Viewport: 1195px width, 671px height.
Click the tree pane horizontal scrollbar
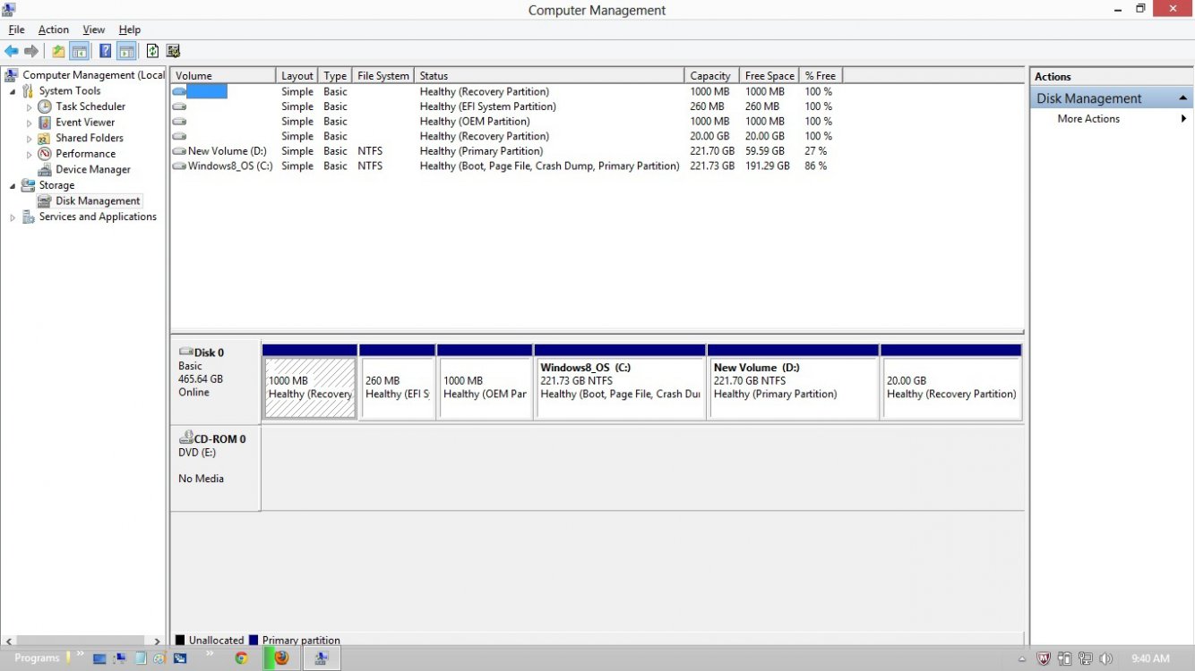click(82, 641)
